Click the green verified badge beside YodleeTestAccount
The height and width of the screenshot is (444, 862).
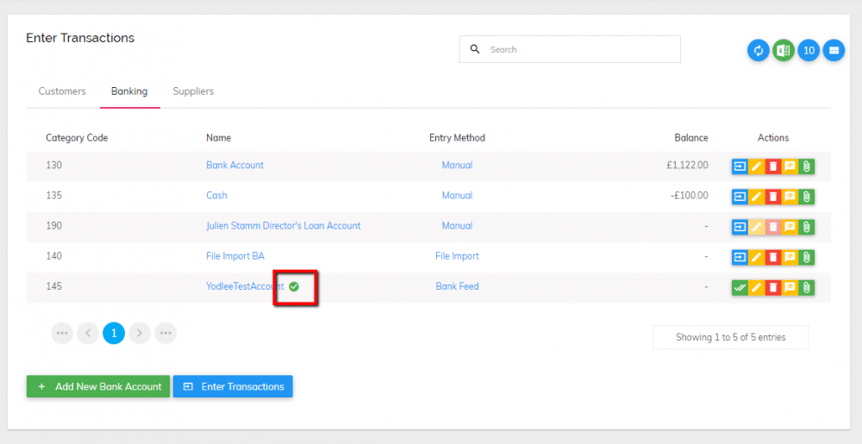tap(294, 286)
